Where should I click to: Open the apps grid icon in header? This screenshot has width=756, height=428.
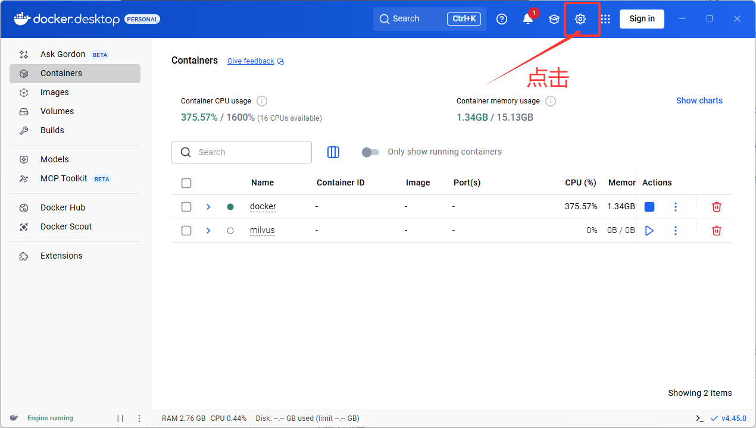point(605,19)
